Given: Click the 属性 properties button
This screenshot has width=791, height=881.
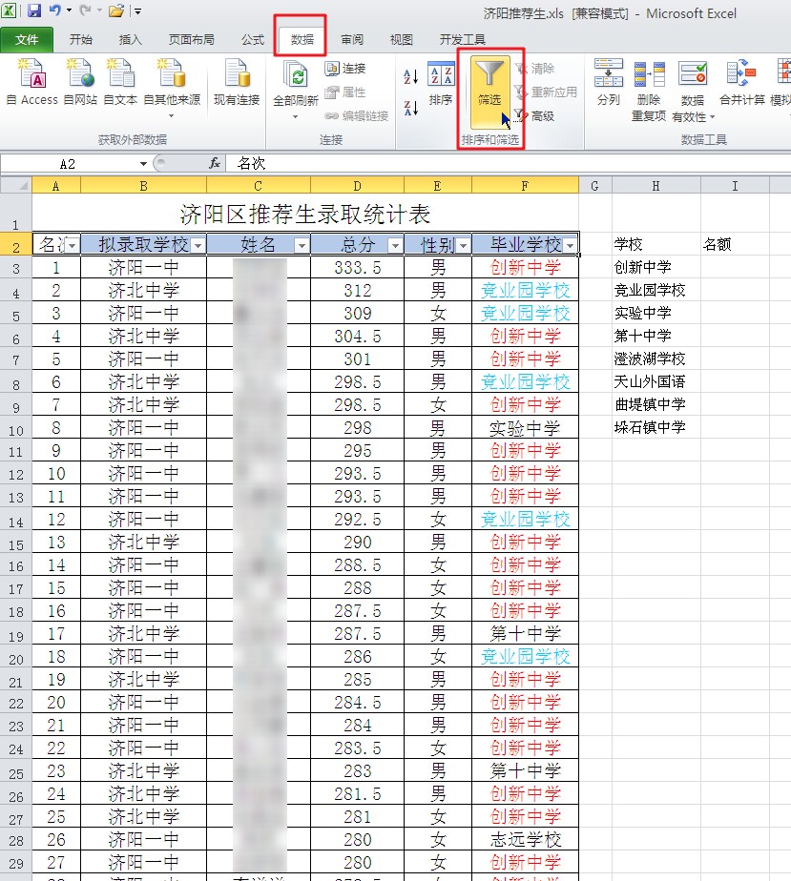Looking at the screenshot, I should coord(345,92).
